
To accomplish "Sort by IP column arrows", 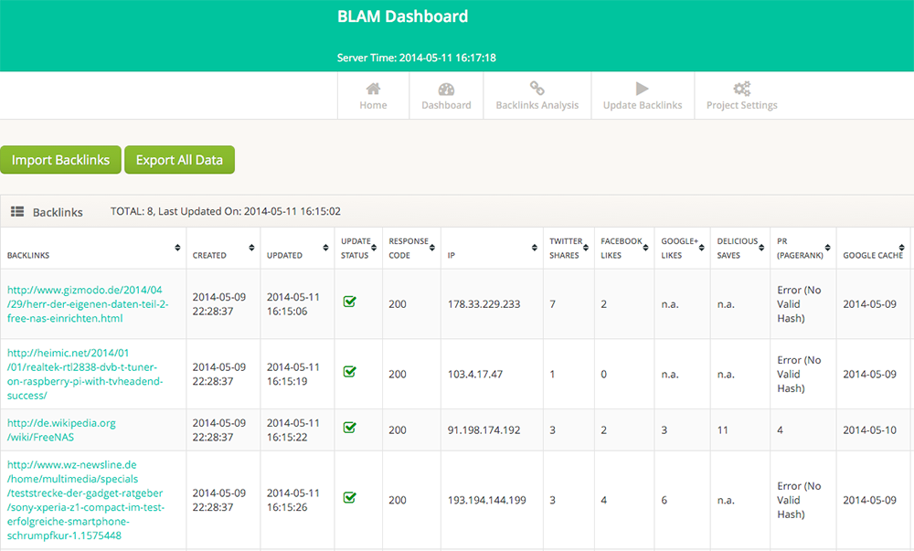I will pyautogui.click(x=534, y=248).
